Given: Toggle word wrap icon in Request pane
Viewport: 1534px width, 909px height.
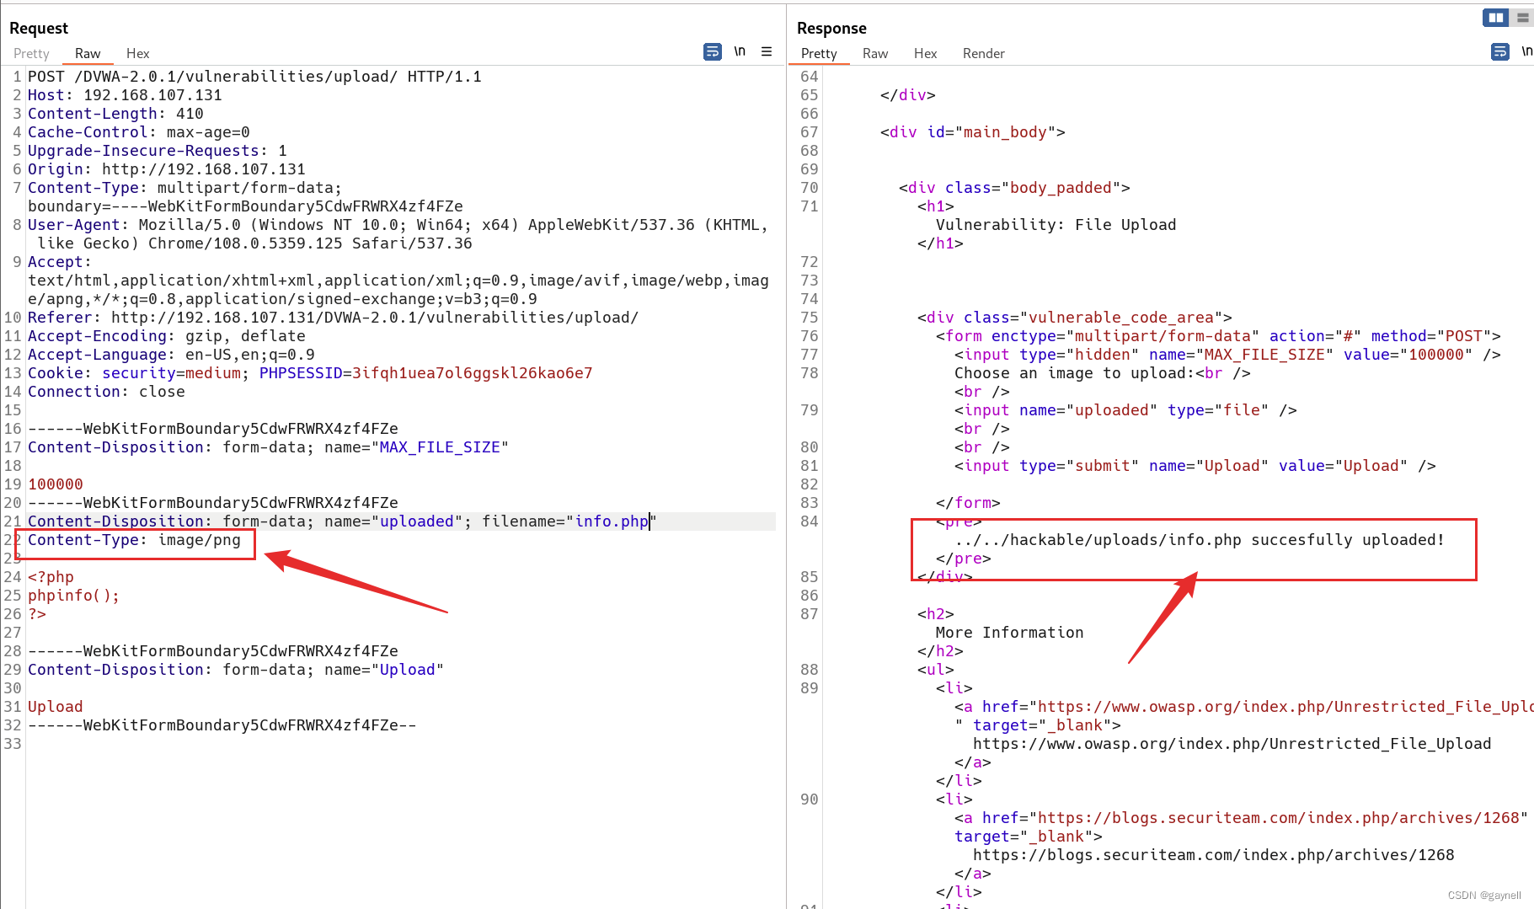Looking at the screenshot, I should click(712, 52).
